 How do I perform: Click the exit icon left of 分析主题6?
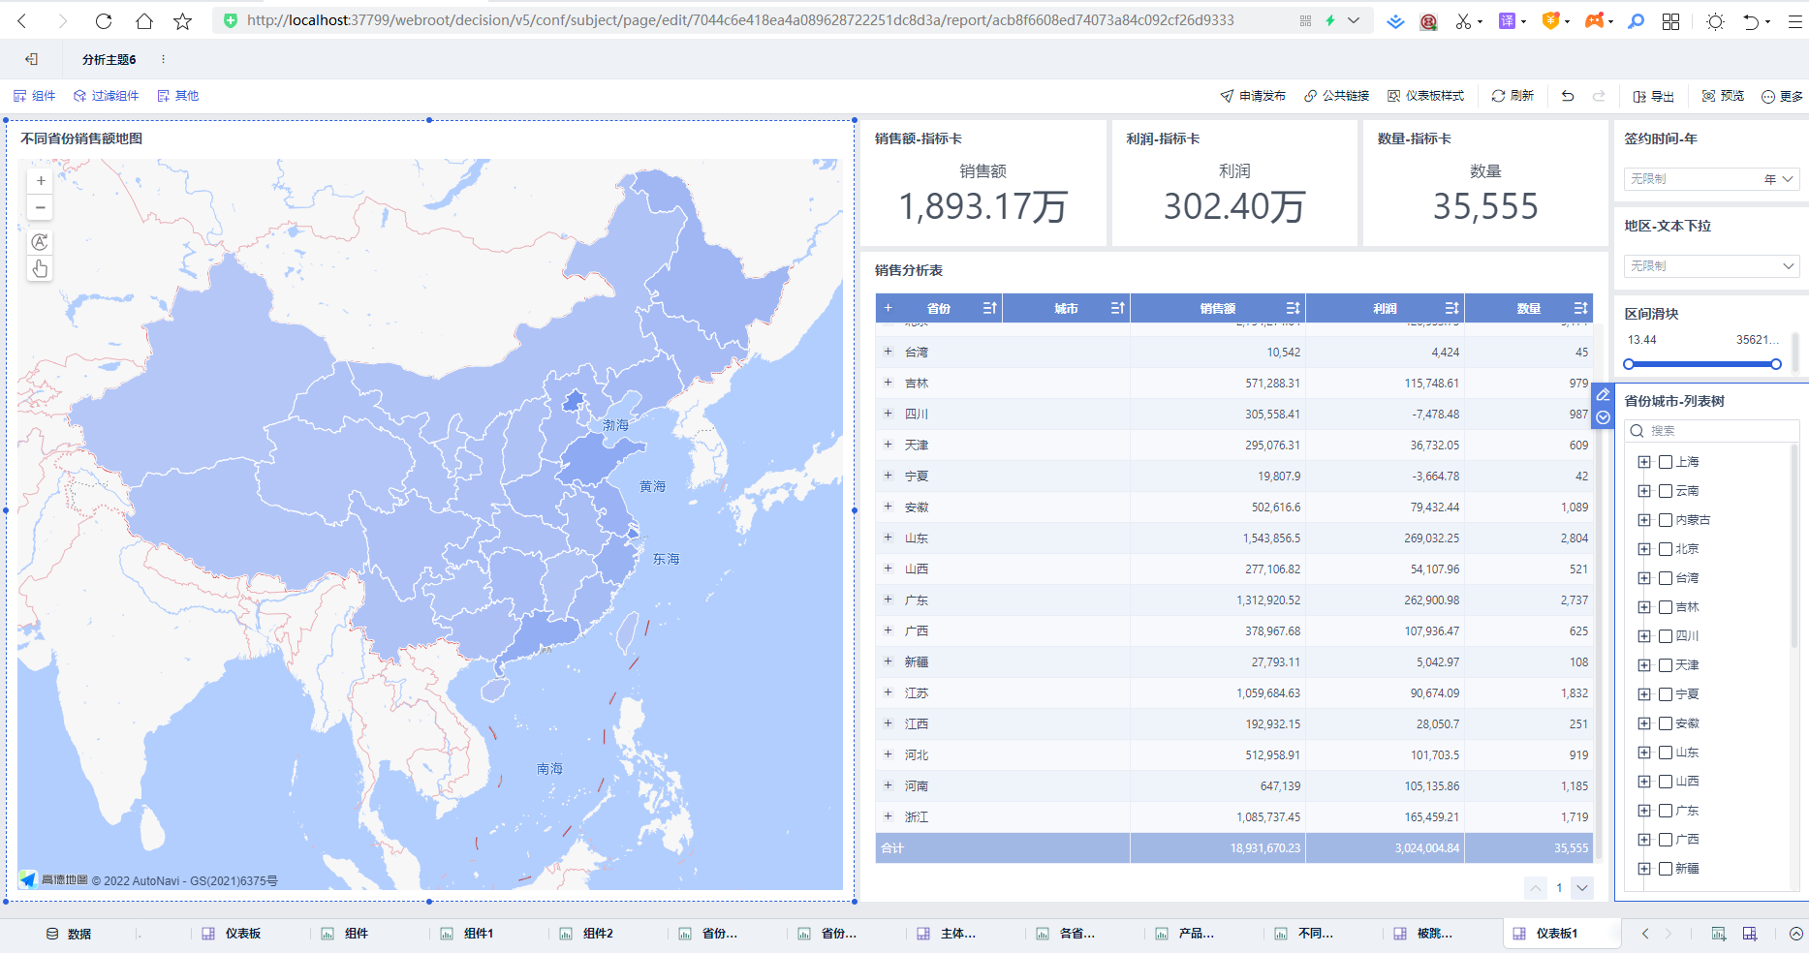32,59
